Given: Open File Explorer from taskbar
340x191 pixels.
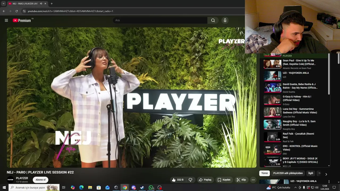Looking at the screenshot, I should pos(90,188).
